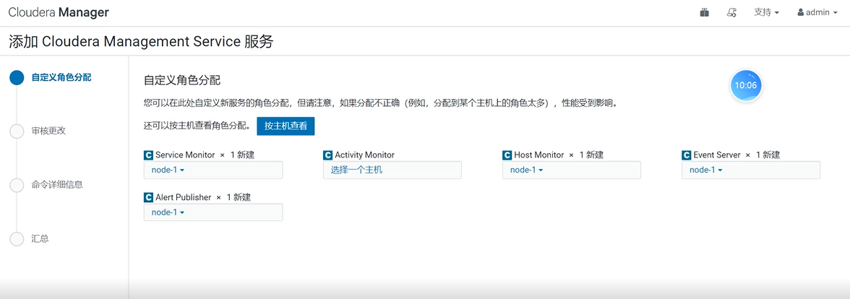Open the gift box parcels icon
The width and height of the screenshot is (850, 299).
click(x=704, y=12)
